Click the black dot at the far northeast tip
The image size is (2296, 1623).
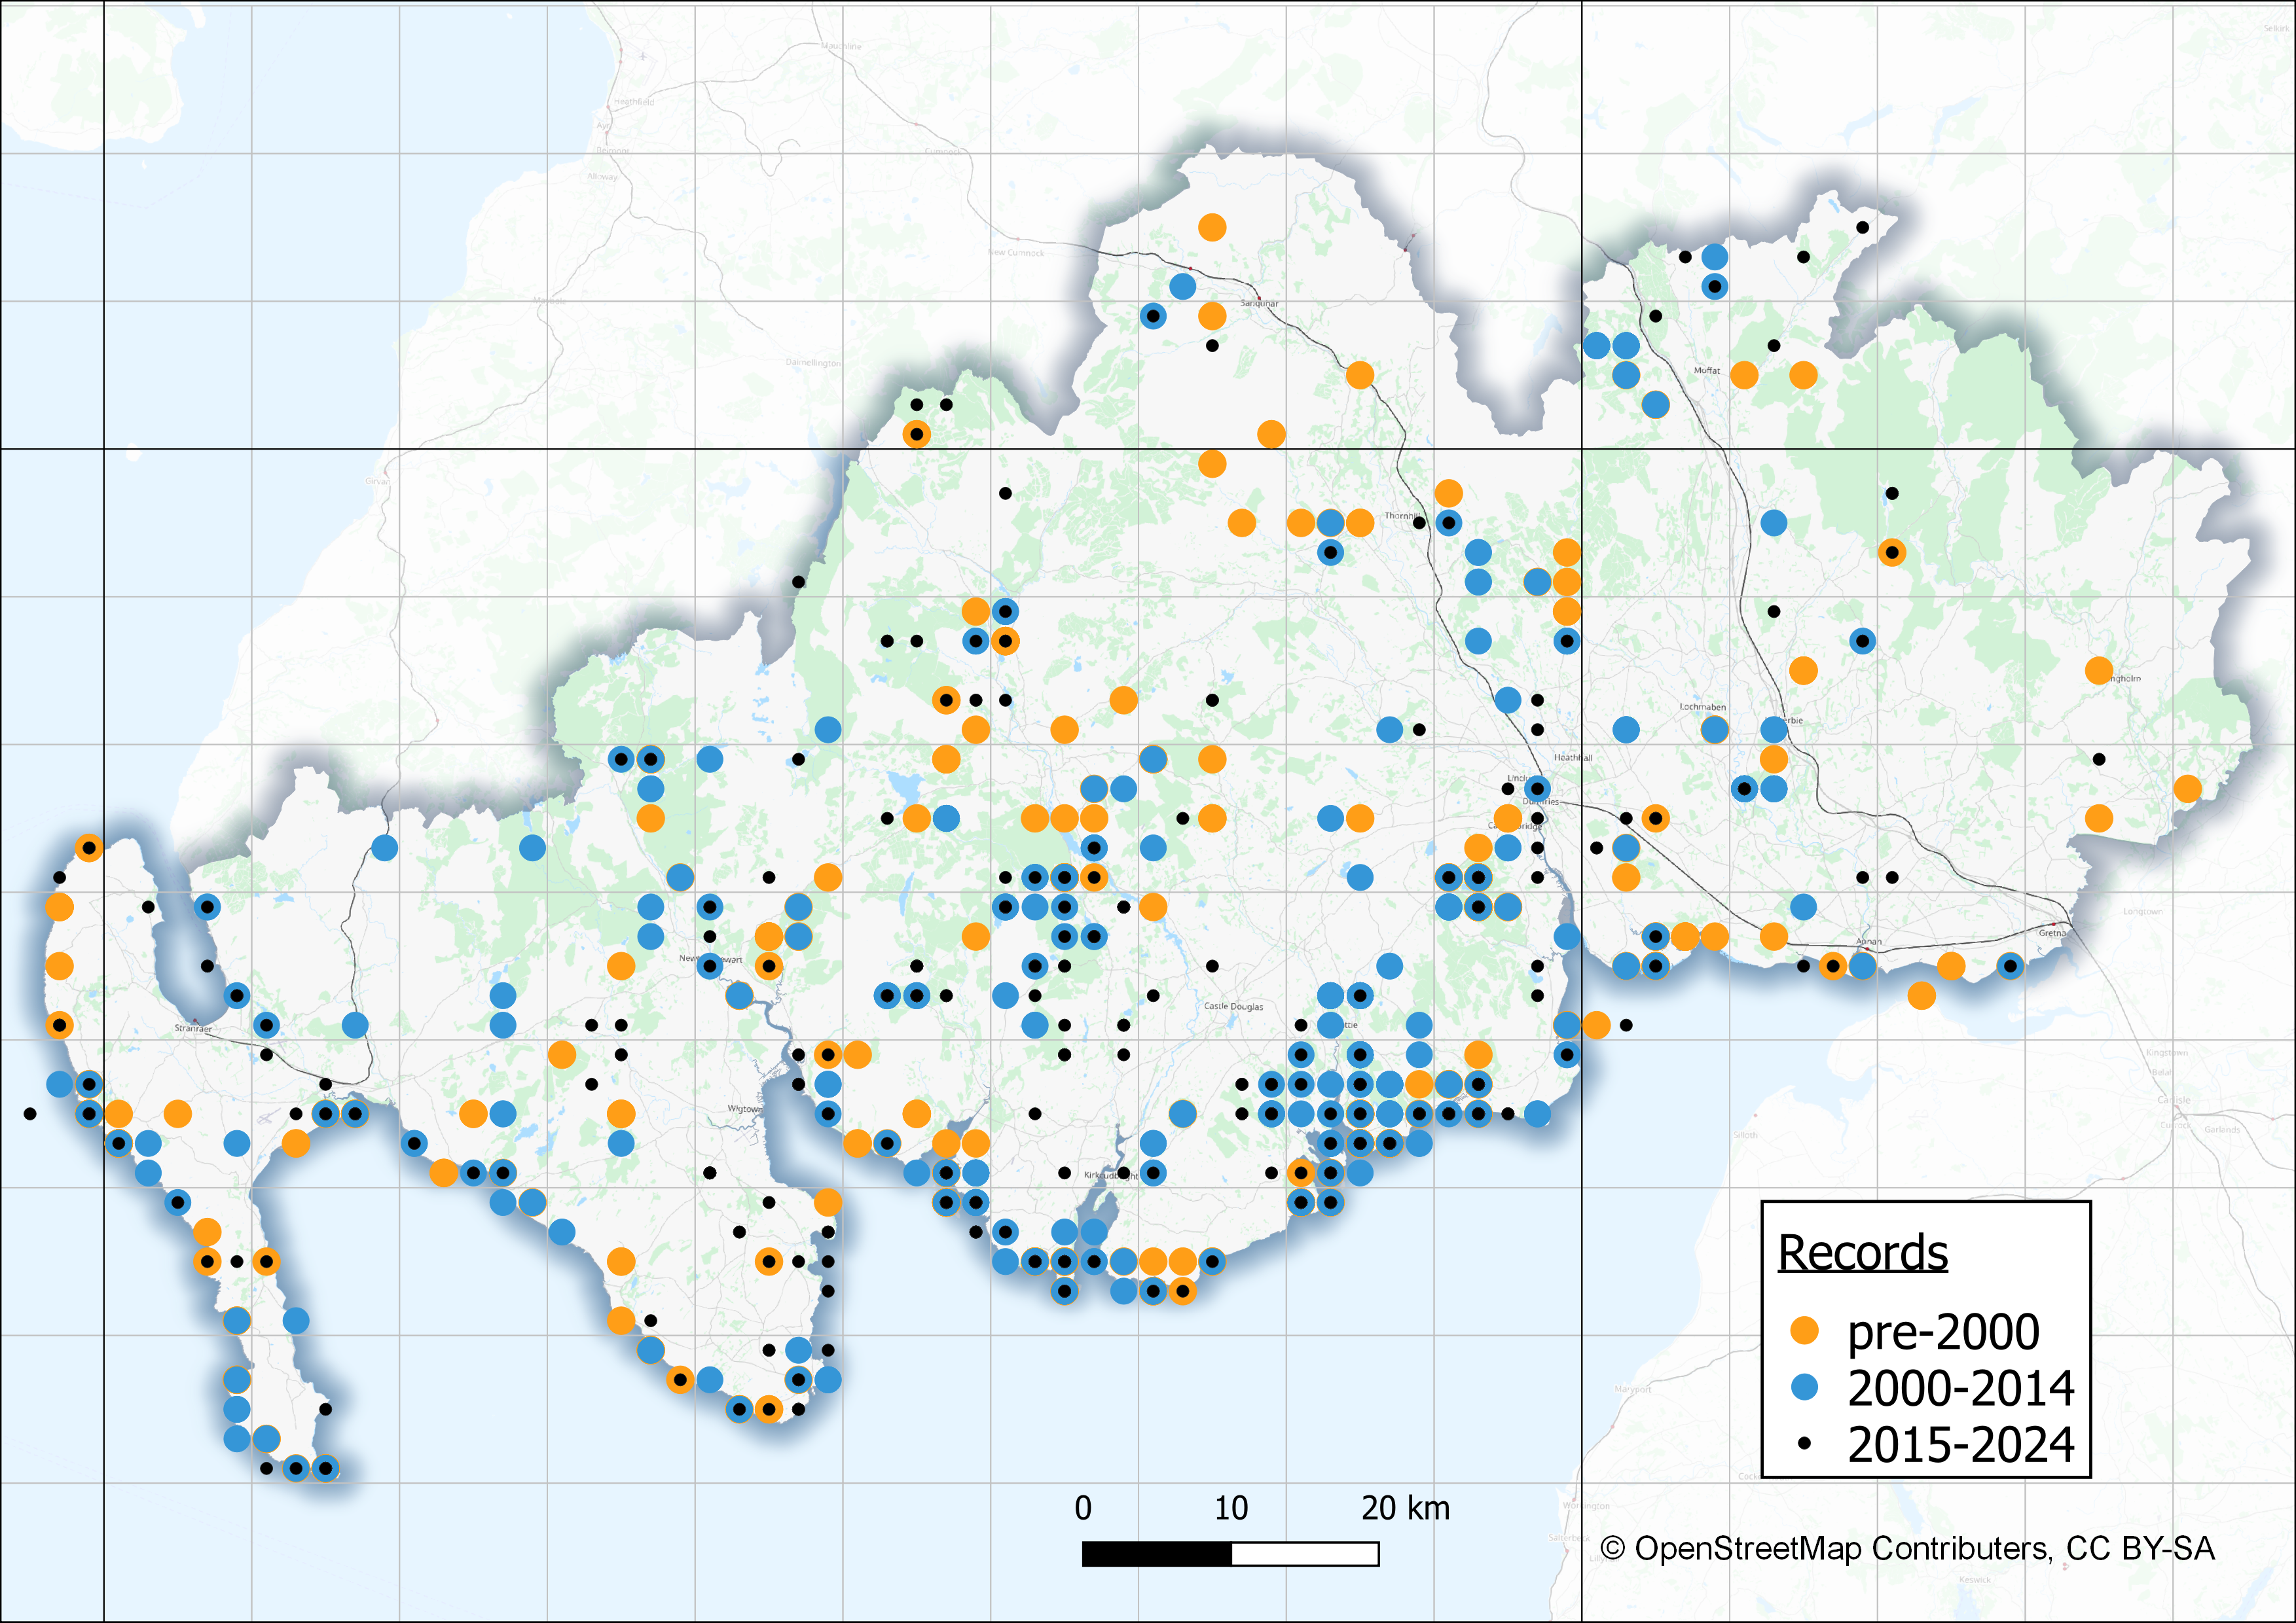pyautogui.click(x=1862, y=228)
